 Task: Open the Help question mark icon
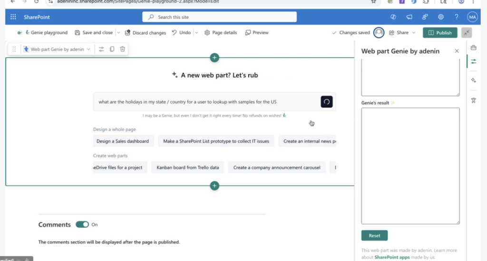coord(456,17)
